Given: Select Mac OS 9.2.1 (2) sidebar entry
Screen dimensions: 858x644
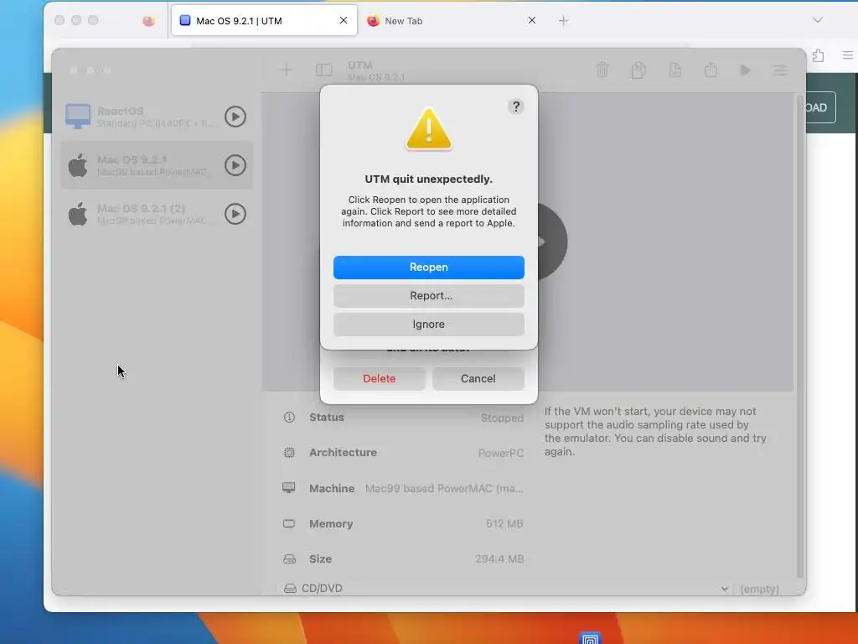Looking at the screenshot, I should [157, 214].
